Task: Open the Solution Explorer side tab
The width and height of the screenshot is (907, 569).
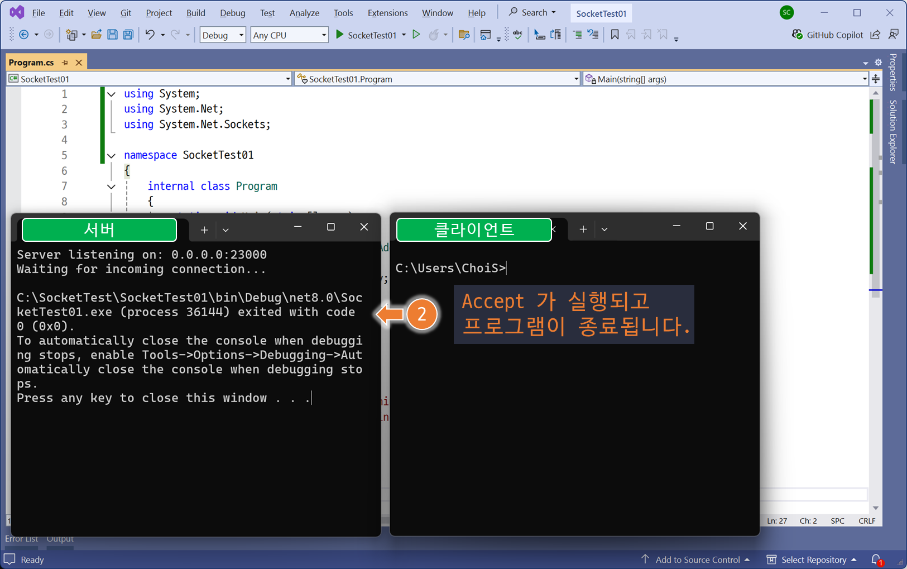Action: click(x=893, y=132)
